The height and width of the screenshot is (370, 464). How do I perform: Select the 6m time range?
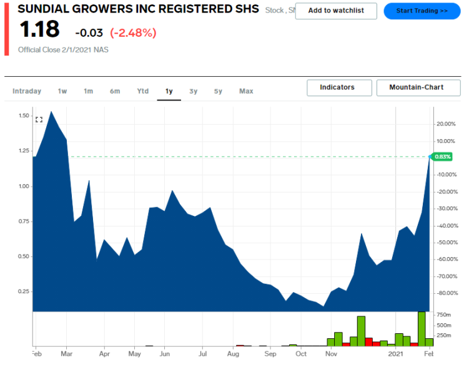click(115, 91)
